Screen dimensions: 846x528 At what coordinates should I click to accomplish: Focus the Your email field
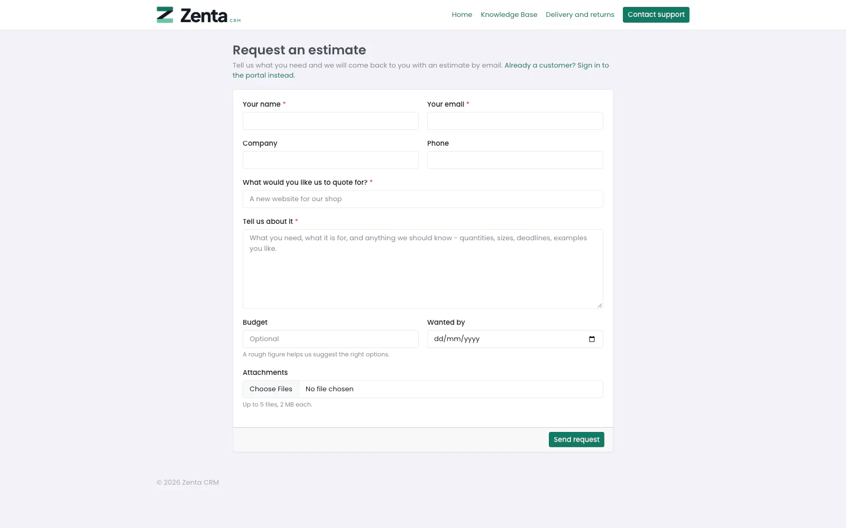click(x=515, y=121)
